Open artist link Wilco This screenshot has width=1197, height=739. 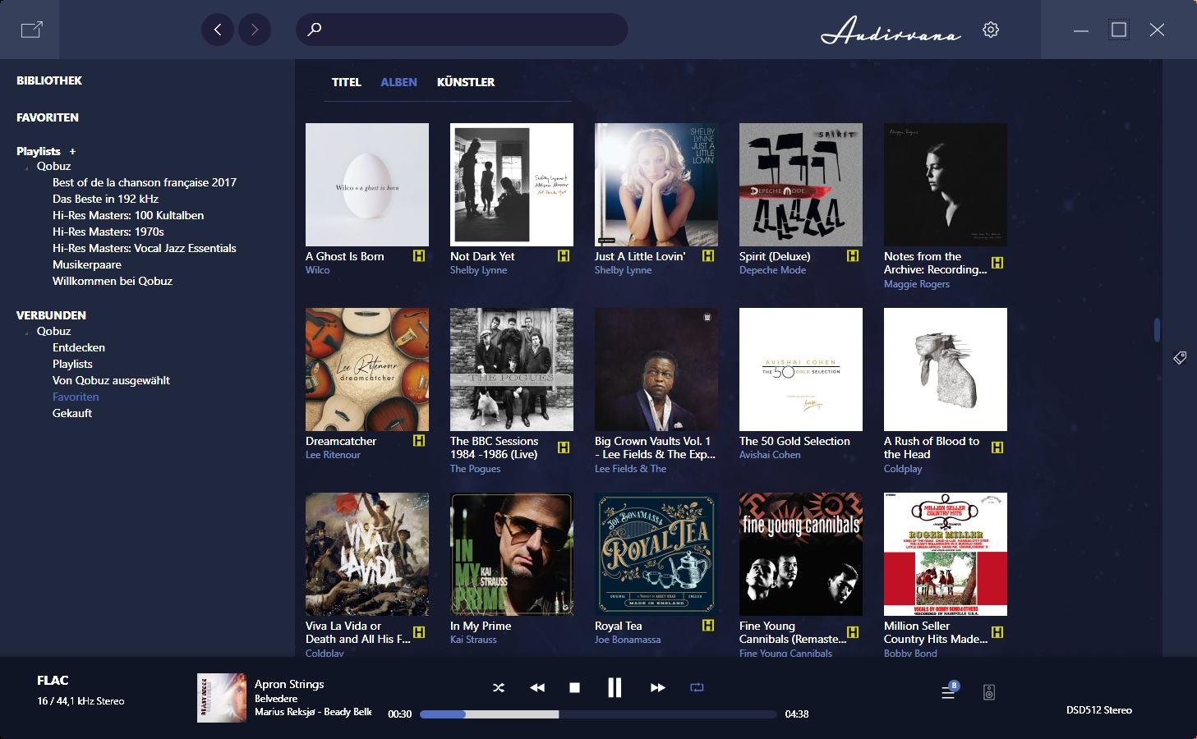pyautogui.click(x=317, y=270)
